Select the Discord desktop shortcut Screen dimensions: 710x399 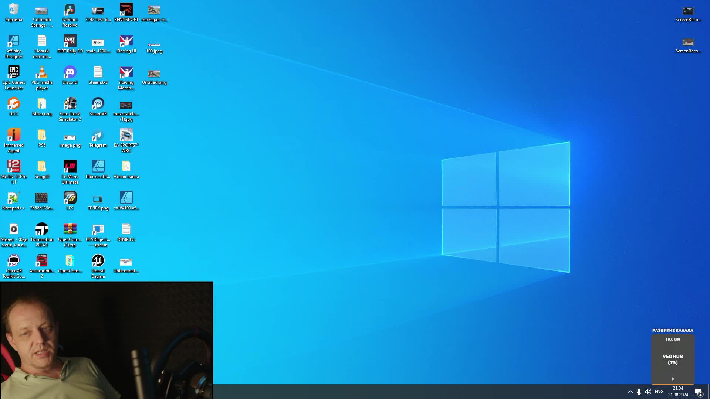(70, 73)
